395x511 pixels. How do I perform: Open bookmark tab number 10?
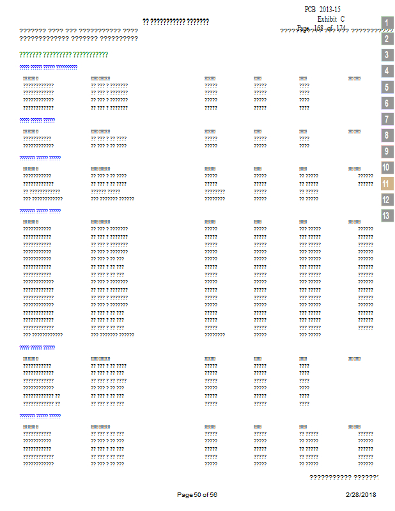386,167
